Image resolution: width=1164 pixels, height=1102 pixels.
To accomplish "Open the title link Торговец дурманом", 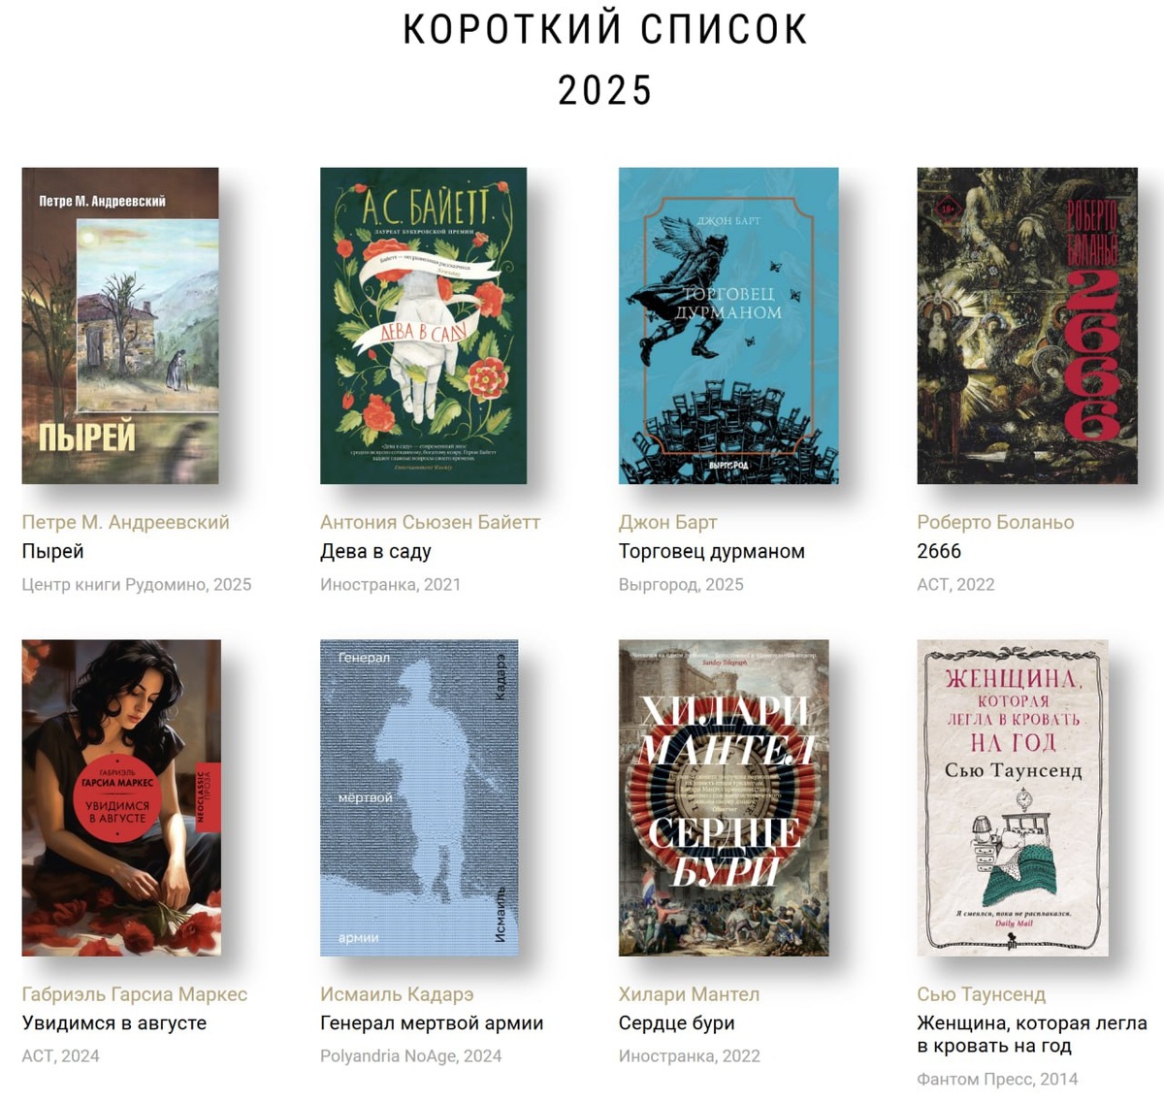I will [712, 551].
